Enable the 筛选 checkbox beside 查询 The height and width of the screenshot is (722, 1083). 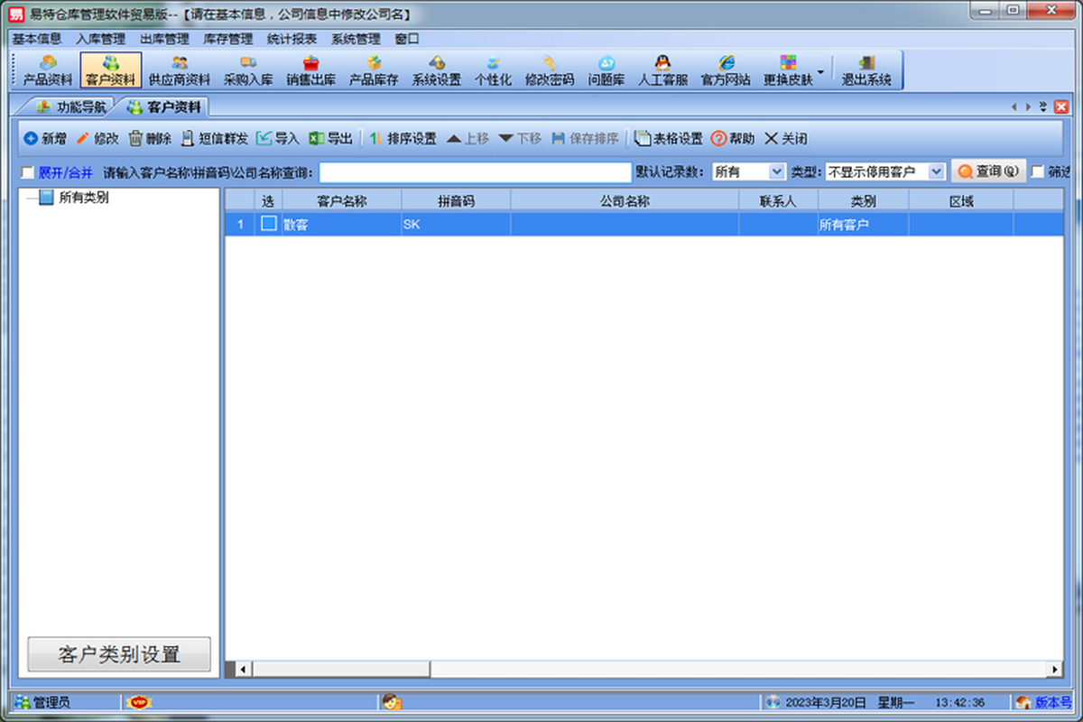coord(1038,171)
